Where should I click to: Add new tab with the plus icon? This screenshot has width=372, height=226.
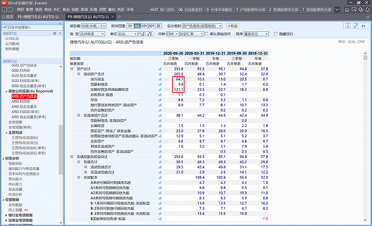point(120,16)
